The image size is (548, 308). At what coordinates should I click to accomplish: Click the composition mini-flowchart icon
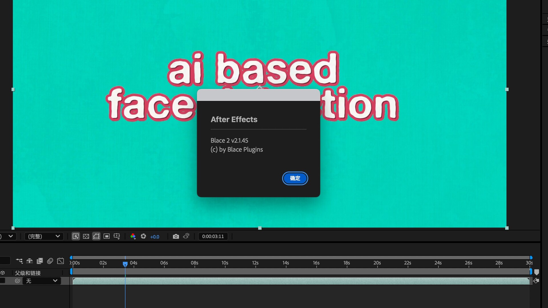click(19, 261)
